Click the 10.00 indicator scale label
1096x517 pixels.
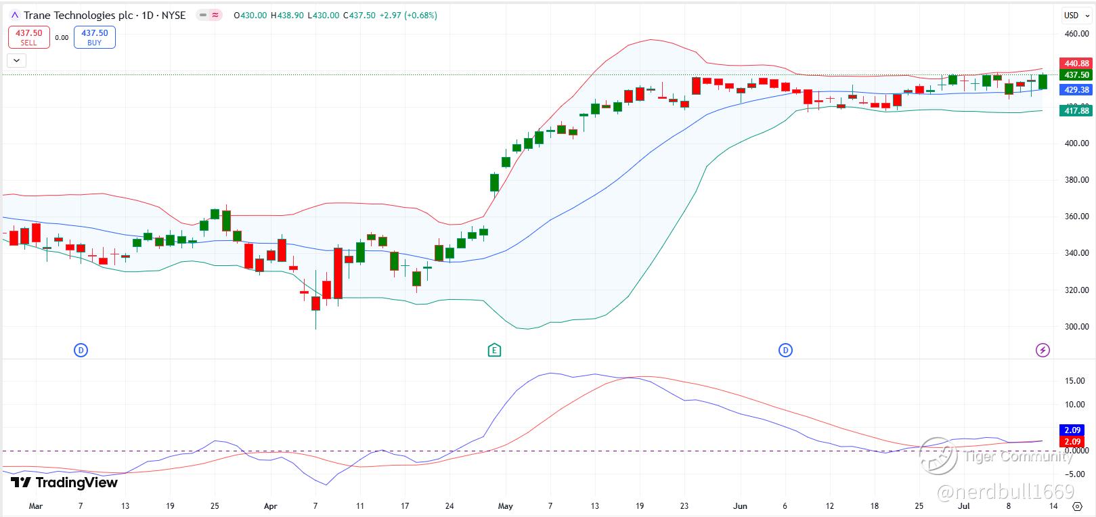click(1075, 405)
